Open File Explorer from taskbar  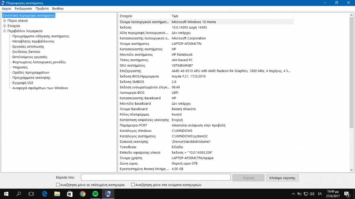[57, 194]
